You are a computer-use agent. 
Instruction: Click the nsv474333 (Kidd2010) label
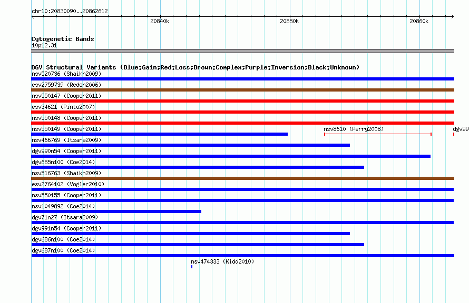tap(222, 261)
